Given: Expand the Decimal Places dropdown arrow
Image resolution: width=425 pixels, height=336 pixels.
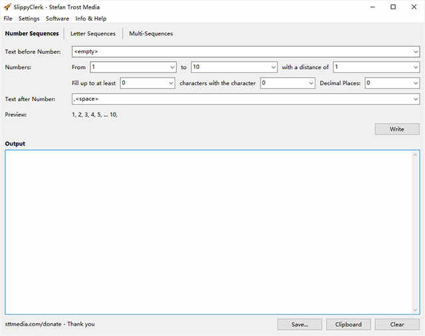Looking at the screenshot, I should 416,83.
